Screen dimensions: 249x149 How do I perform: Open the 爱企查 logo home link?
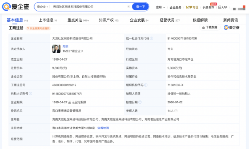(15, 7)
